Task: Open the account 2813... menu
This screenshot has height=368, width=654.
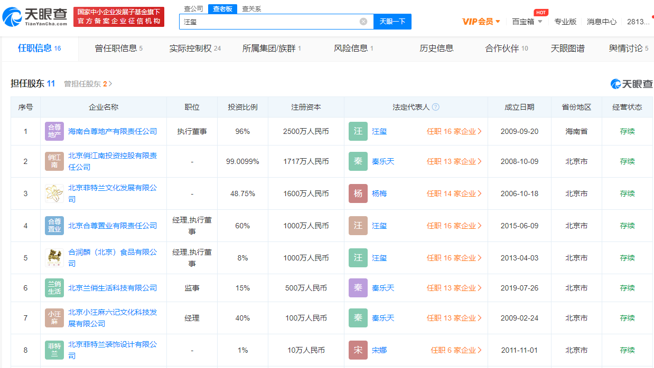Action: click(x=638, y=22)
